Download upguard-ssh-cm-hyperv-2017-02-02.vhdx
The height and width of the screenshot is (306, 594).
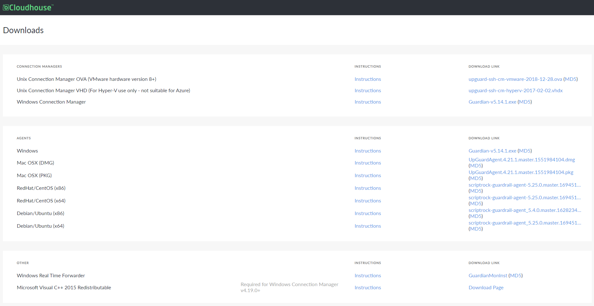point(515,91)
